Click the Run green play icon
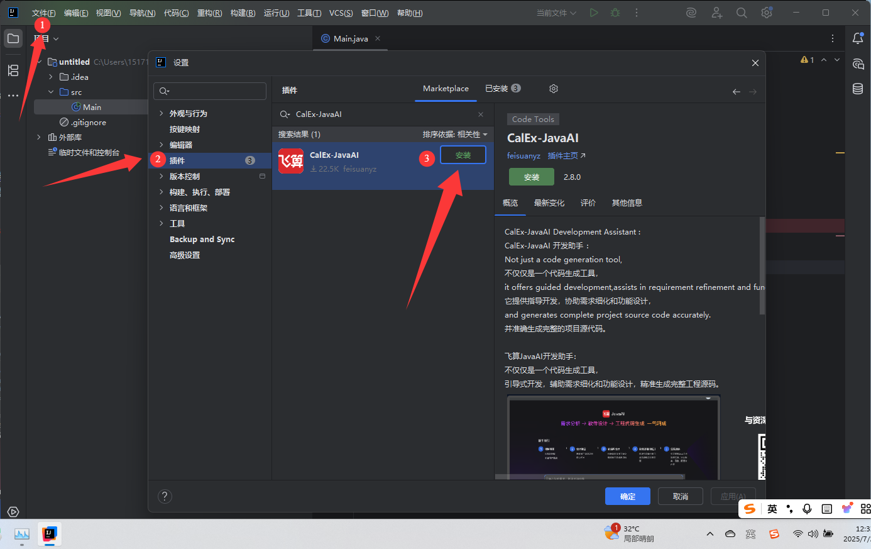The width and height of the screenshot is (871, 549). click(x=594, y=13)
